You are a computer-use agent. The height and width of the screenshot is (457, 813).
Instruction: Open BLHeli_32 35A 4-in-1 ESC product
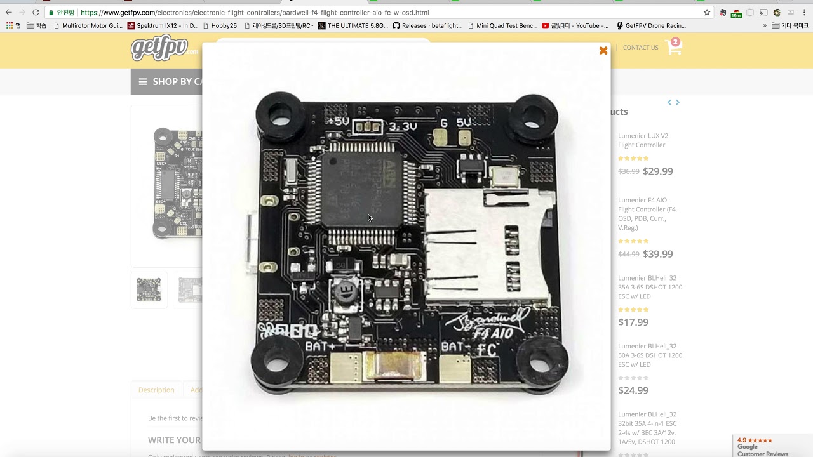point(647,428)
